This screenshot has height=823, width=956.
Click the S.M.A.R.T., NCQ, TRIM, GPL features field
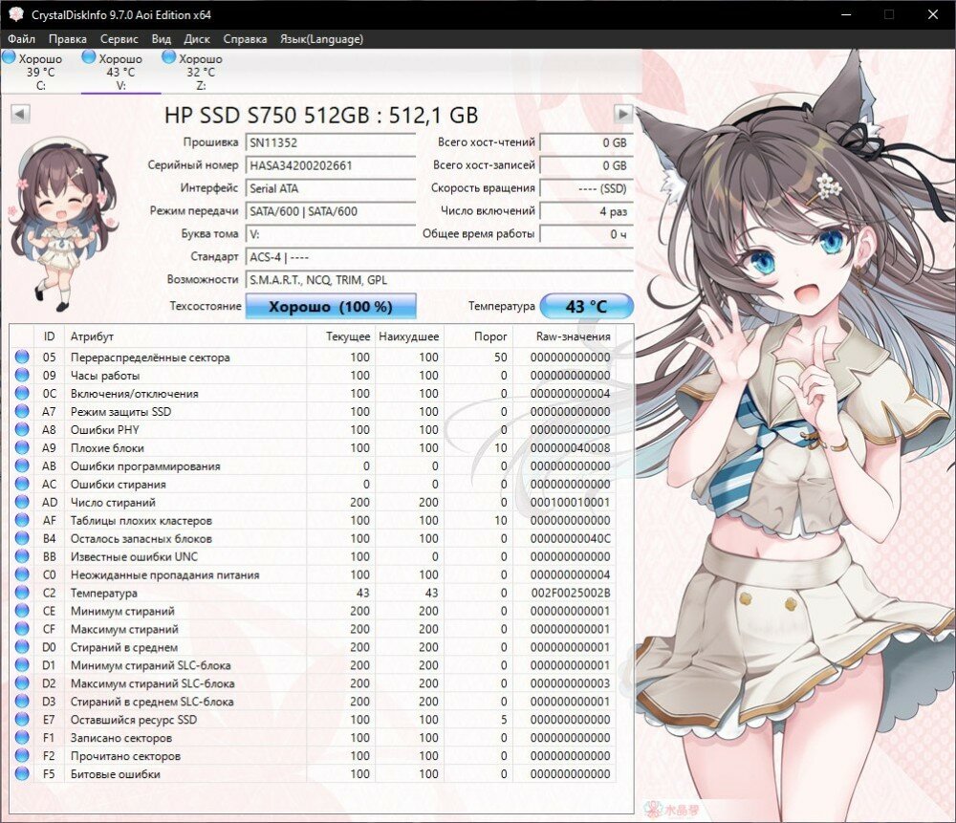pos(440,280)
